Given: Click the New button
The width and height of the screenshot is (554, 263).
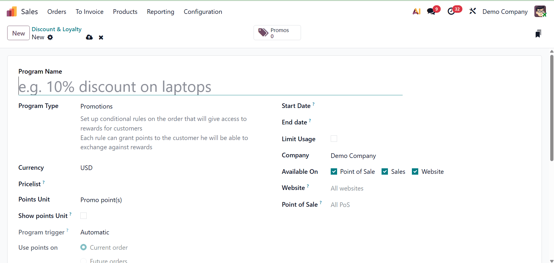Looking at the screenshot, I should (x=18, y=33).
